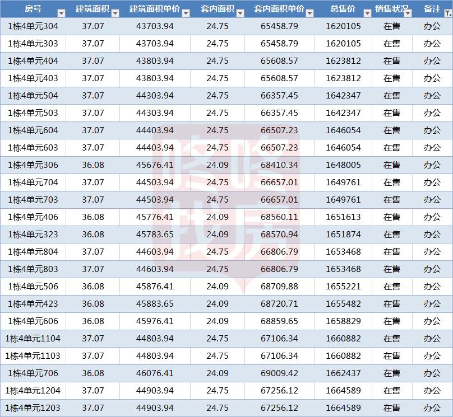Open the 总售价 column filter dropdown
The image size is (453, 417).
[x=366, y=13]
